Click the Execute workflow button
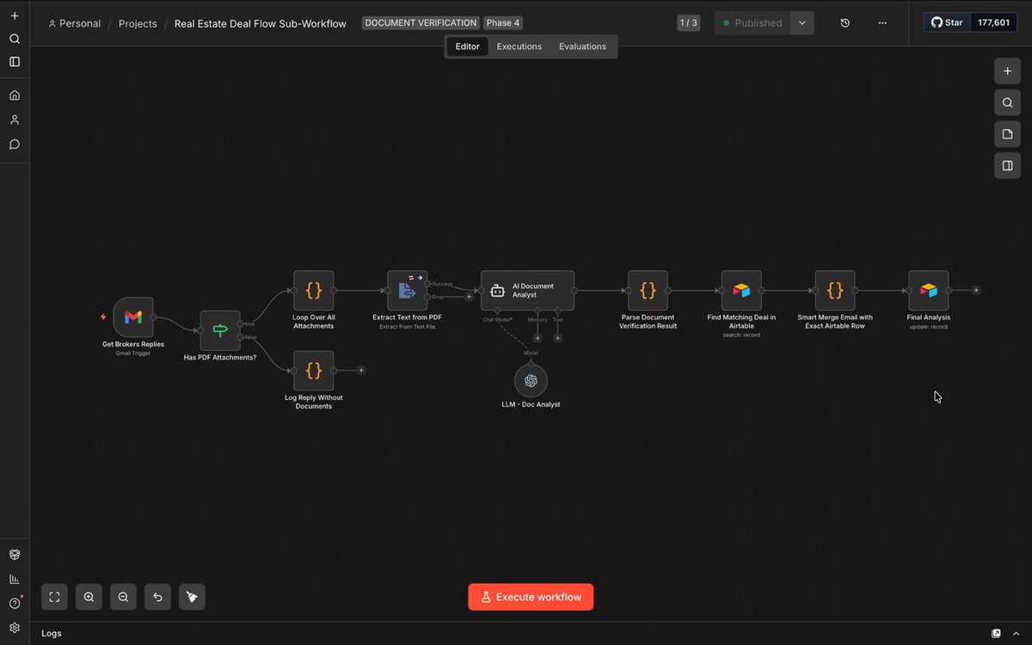Screen dimensions: 1032x645 531,597
